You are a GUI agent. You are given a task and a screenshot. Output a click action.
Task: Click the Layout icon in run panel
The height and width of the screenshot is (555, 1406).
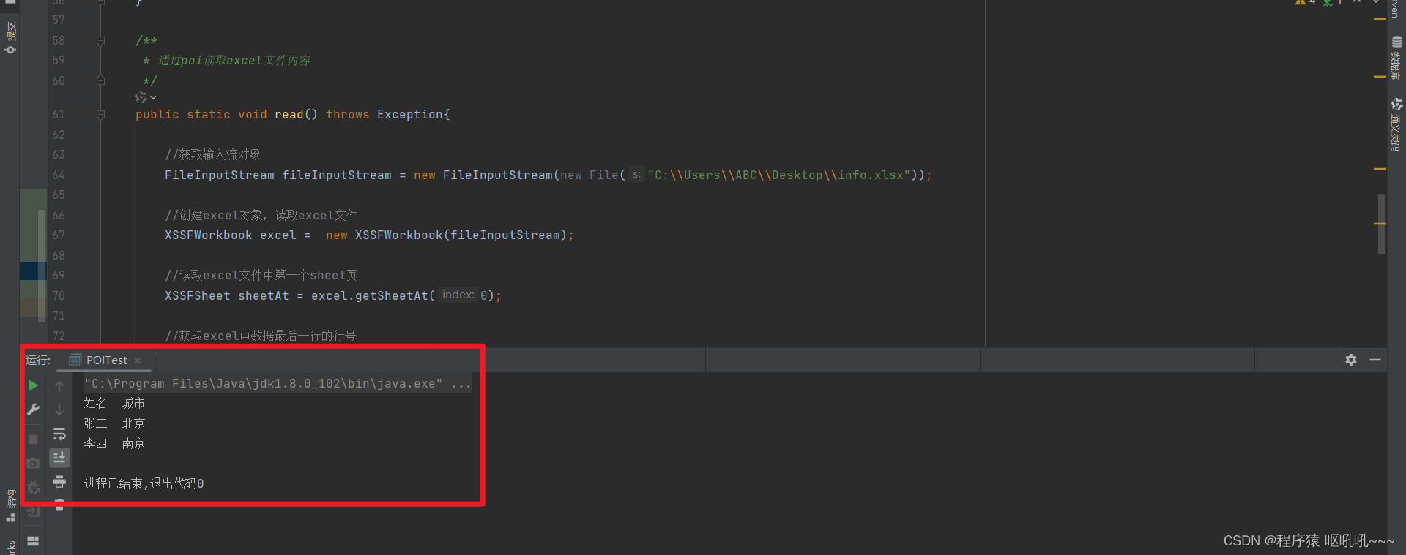tap(33, 541)
